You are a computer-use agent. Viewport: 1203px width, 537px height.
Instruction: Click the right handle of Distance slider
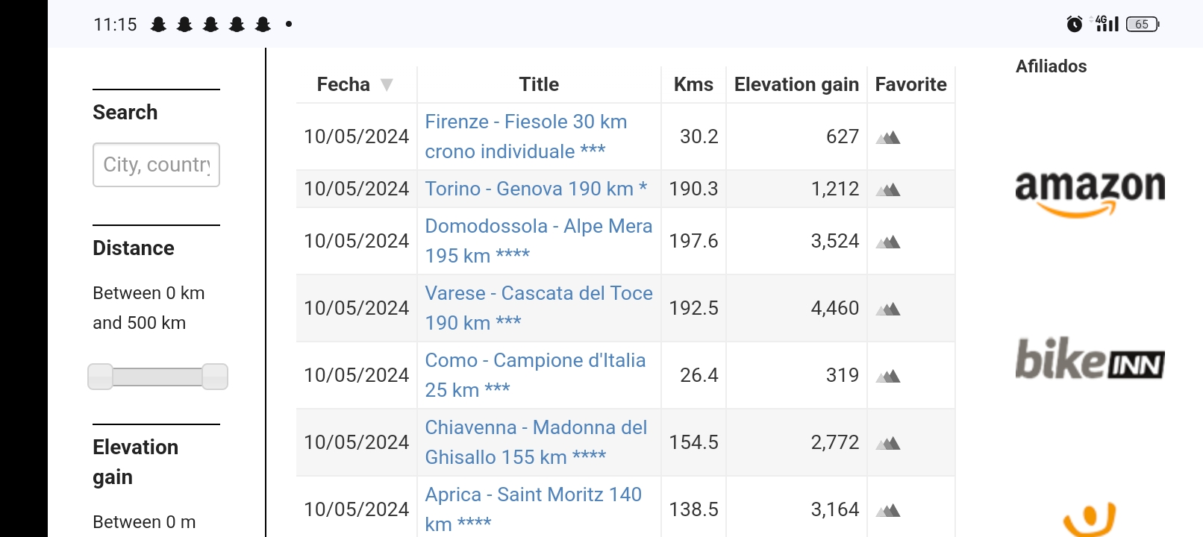point(215,377)
